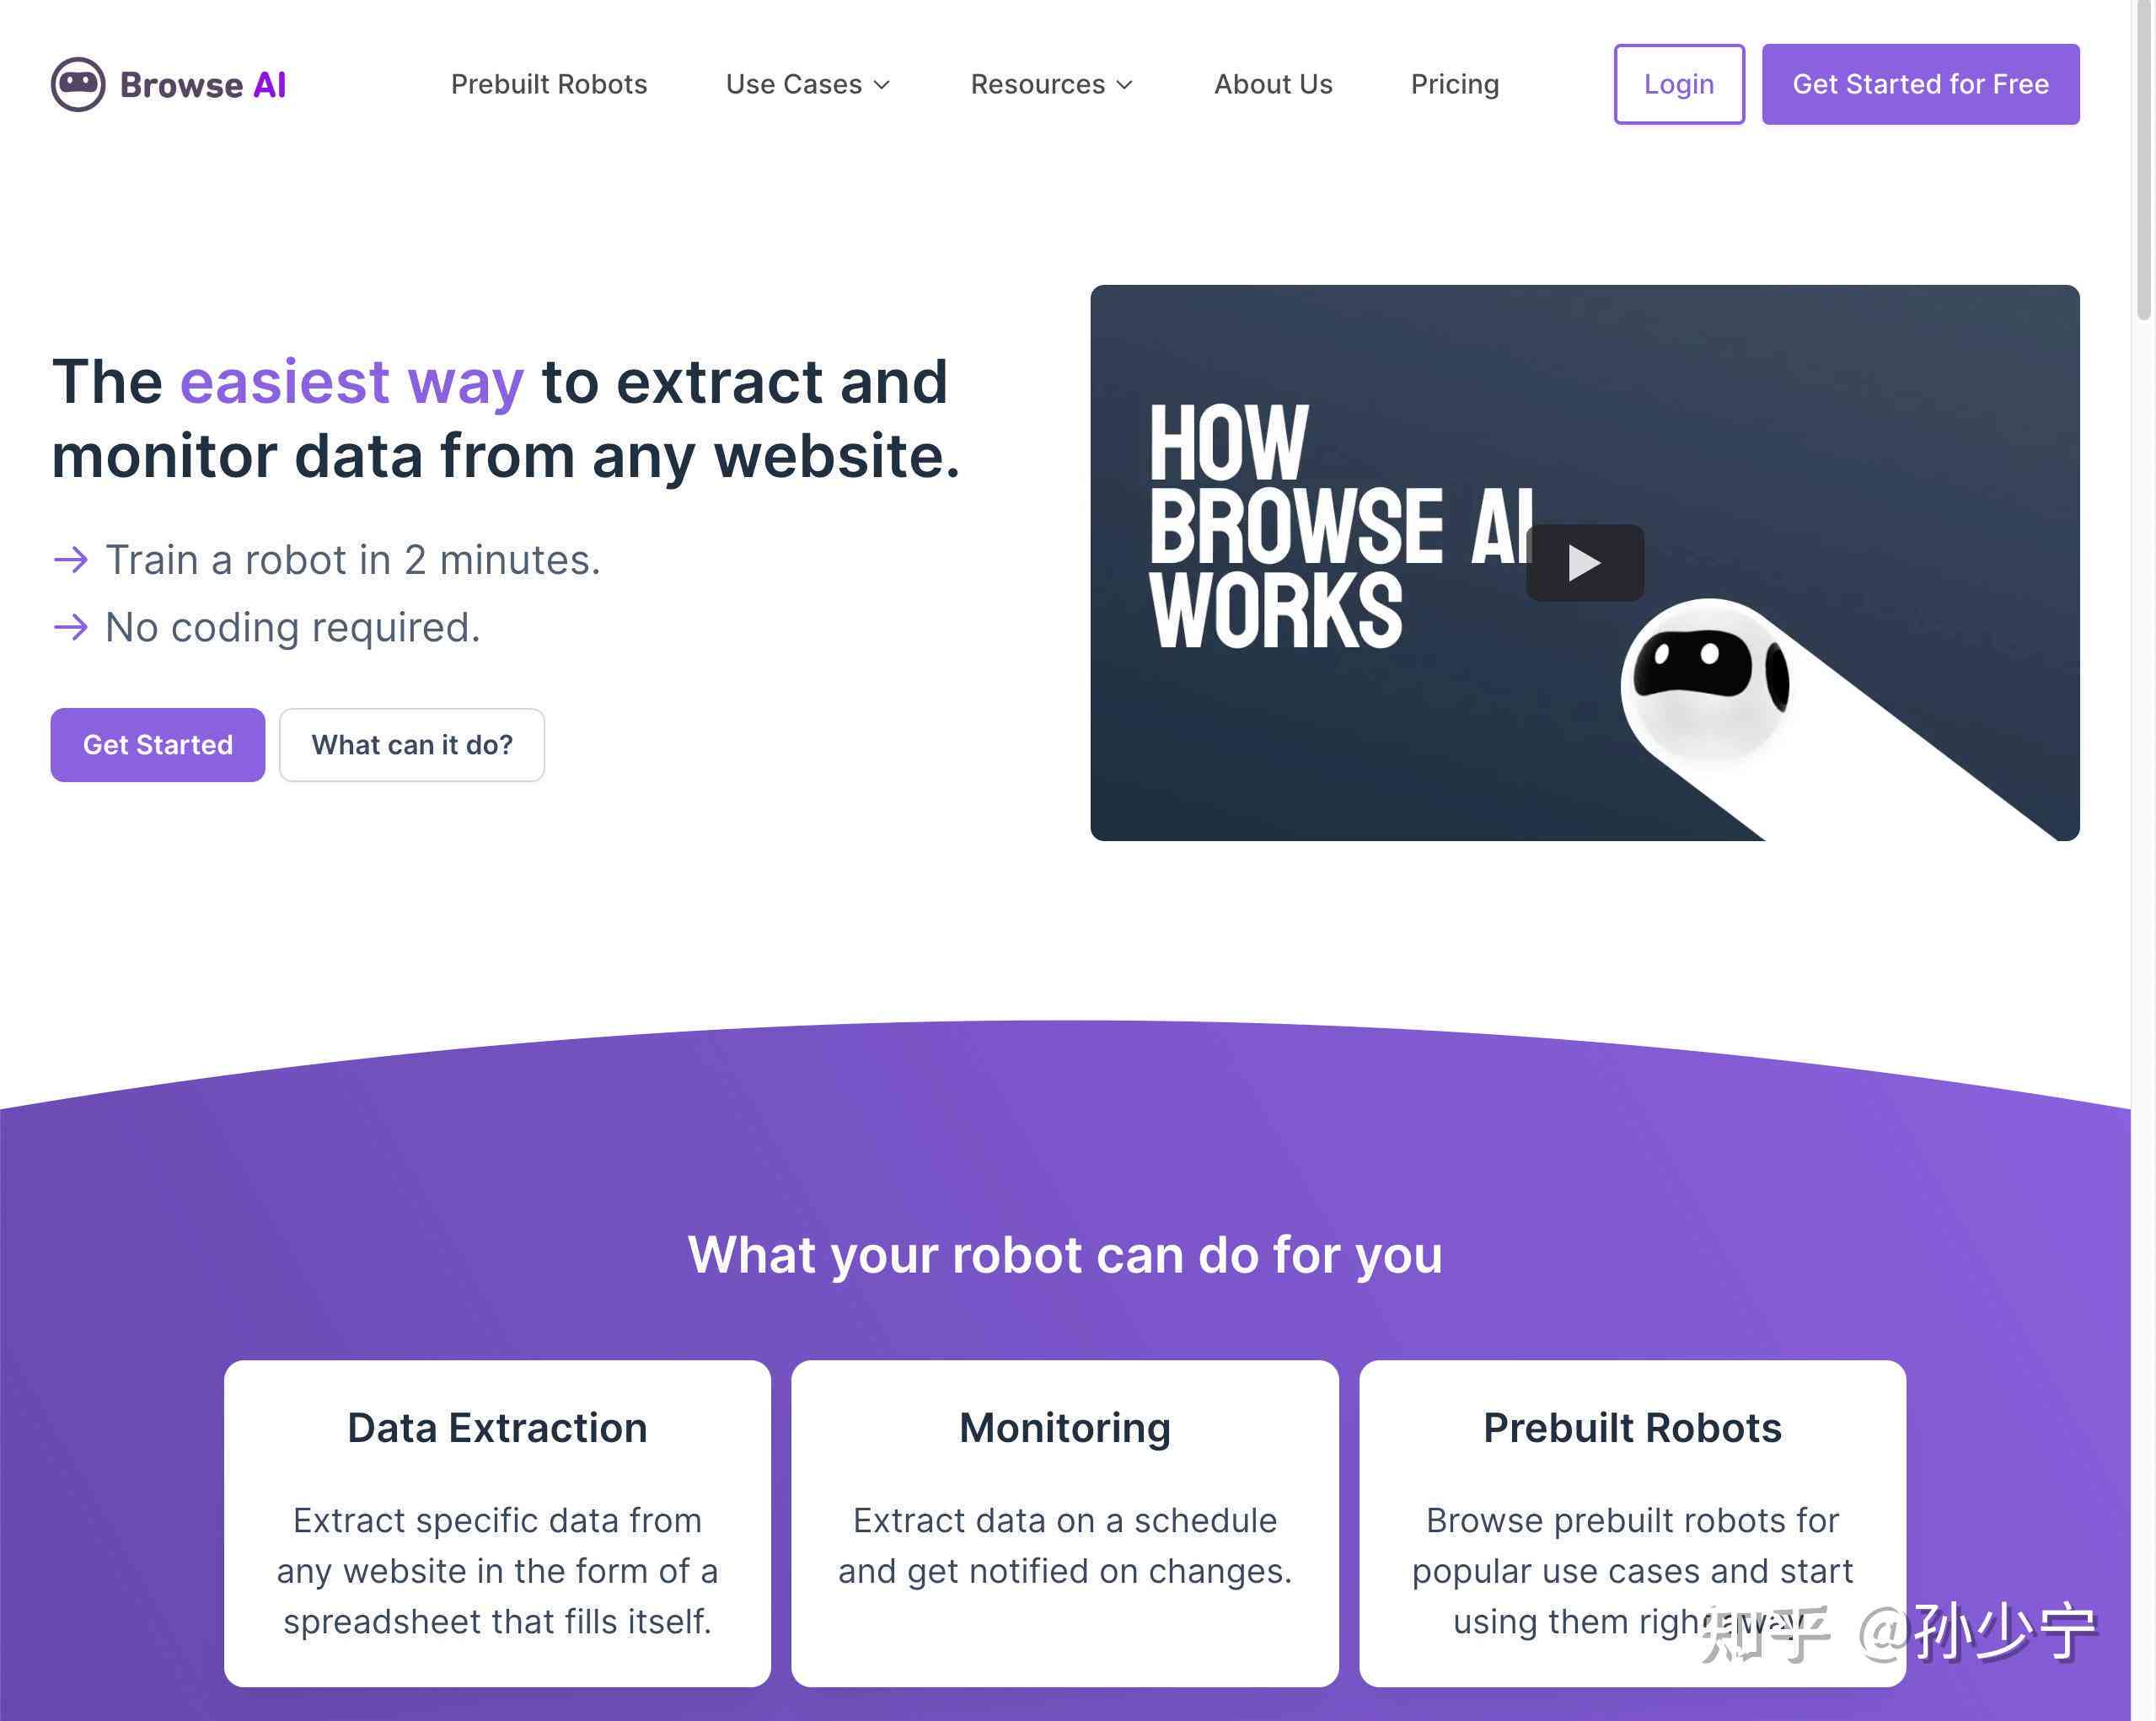Expand the Resources dropdown menu
The width and height of the screenshot is (2156, 1721).
[x=1054, y=84]
